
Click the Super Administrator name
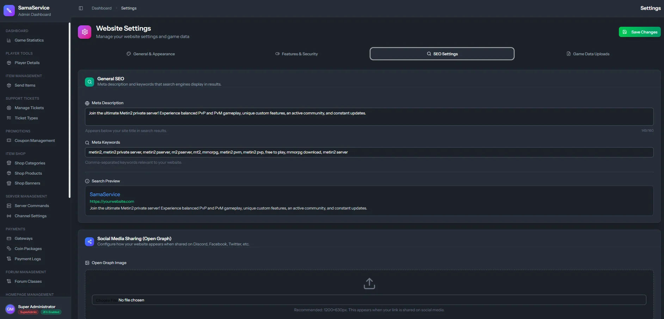coord(37,307)
